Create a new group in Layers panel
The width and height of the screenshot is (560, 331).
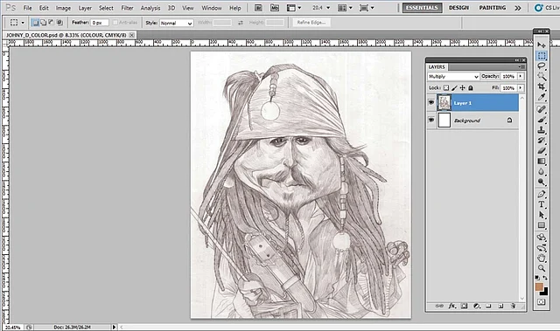[x=488, y=306]
